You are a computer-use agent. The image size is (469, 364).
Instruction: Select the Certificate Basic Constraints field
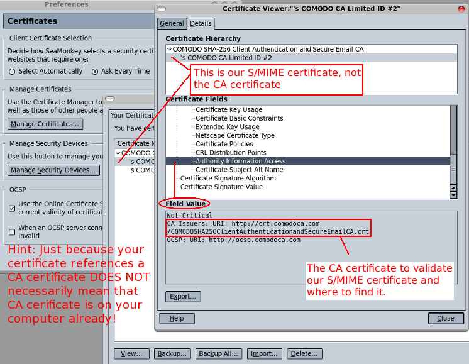(239, 118)
